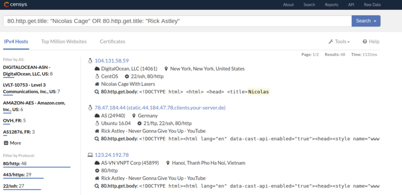Image resolution: width=402 pixels, height=195 pixels.
Task: Click the home icon in 78.47.184.44 result
Action: (97, 131)
